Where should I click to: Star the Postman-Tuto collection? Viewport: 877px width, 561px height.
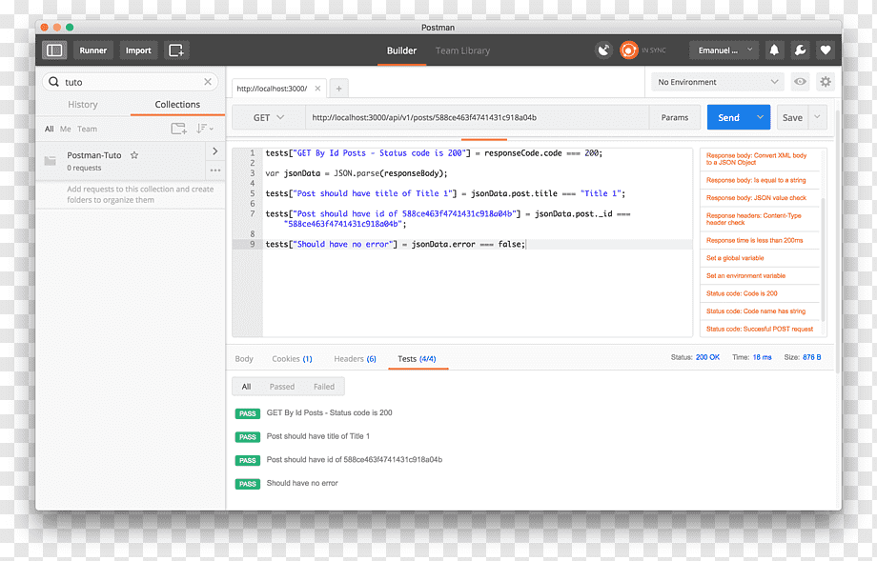pyautogui.click(x=134, y=155)
